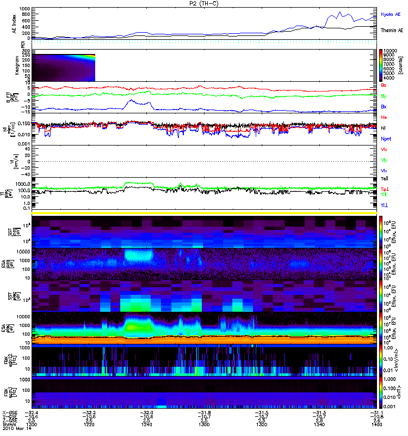Open the keogram image thumbnail
The image size is (408, 436).
[64, 68]
